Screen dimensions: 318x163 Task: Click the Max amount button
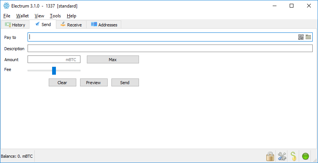(x=113, y=59)
